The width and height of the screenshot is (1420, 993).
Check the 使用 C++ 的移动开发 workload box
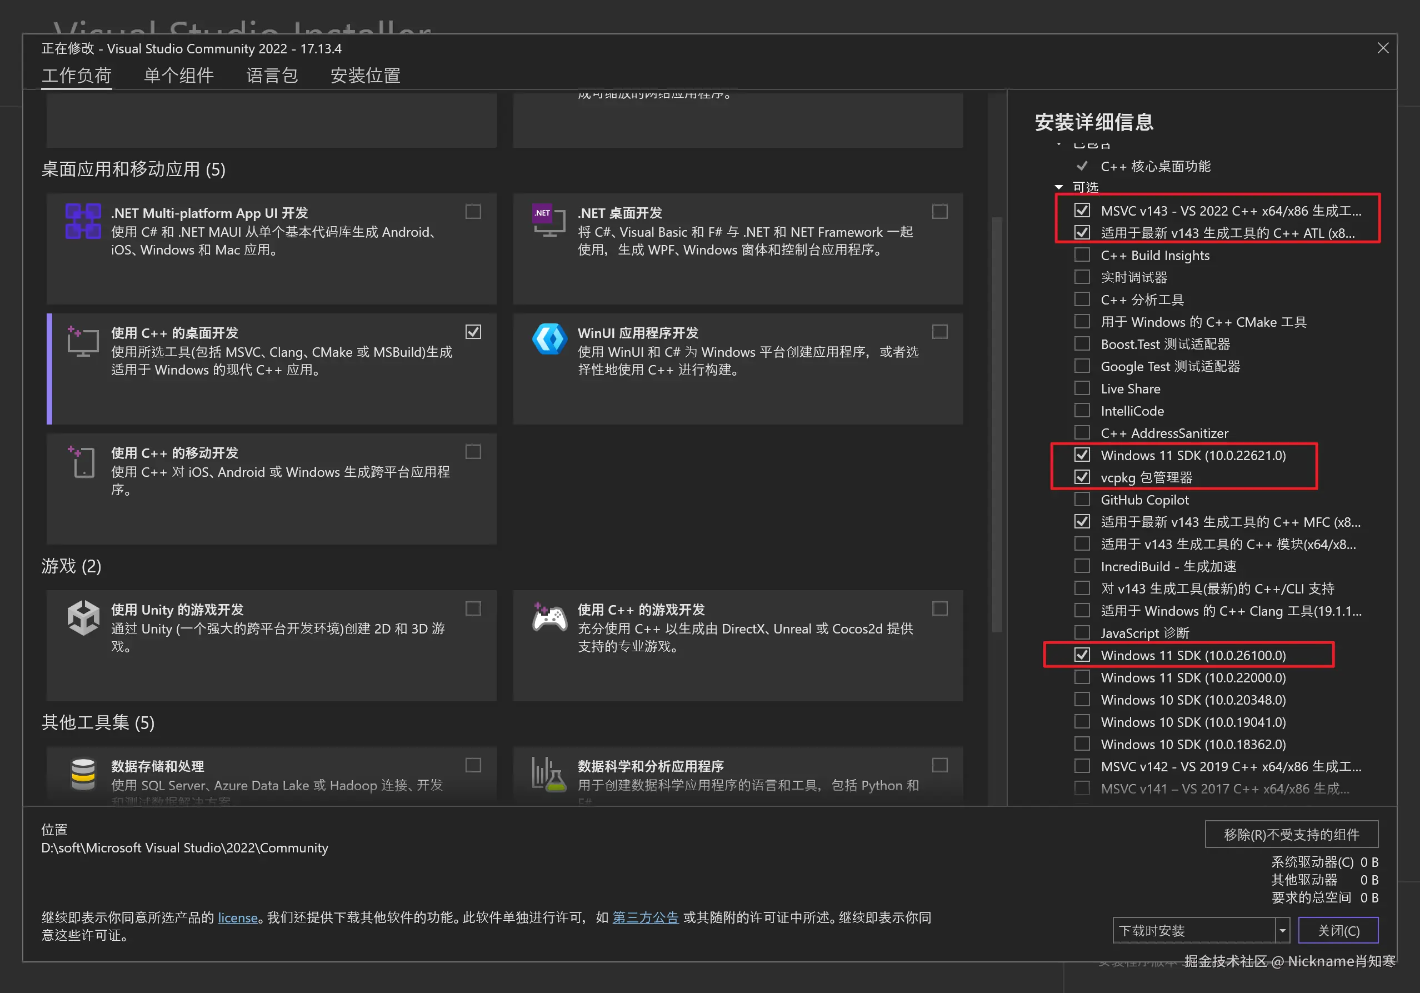pos(473,452)
